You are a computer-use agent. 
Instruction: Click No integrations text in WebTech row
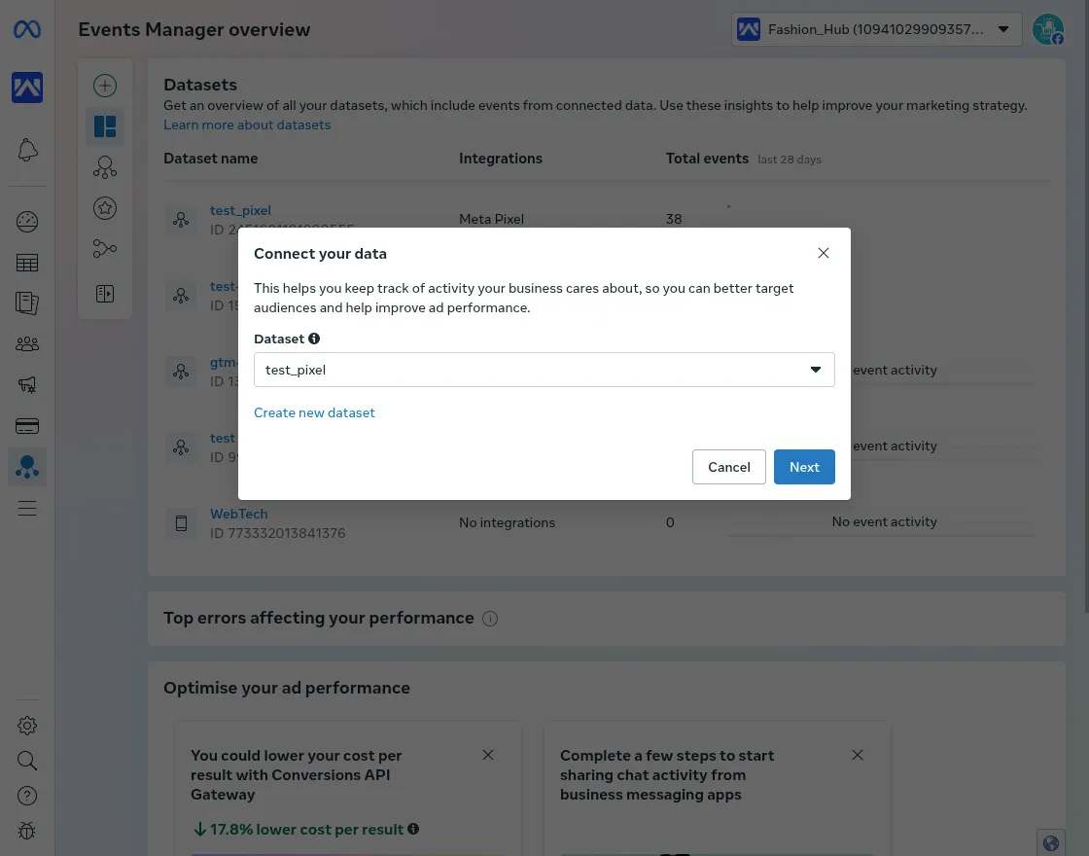click(507, 522)
